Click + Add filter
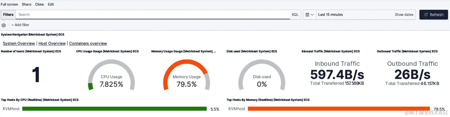Viewport: 450px width, 117px height. point(20,25)
